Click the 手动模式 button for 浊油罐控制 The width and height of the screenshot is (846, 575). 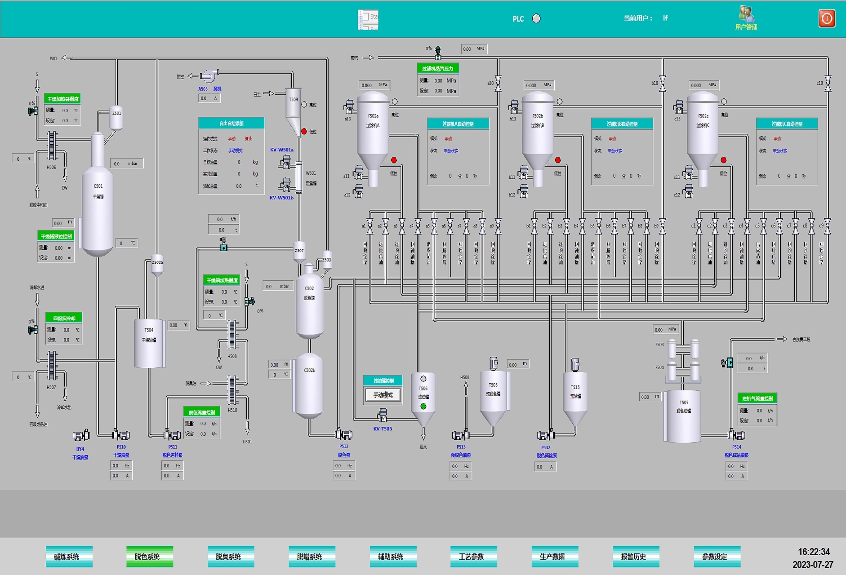click(383, 395)
